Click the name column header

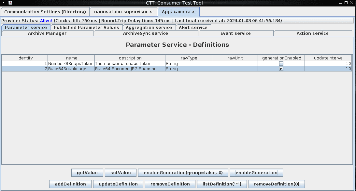tap(72, 58)
